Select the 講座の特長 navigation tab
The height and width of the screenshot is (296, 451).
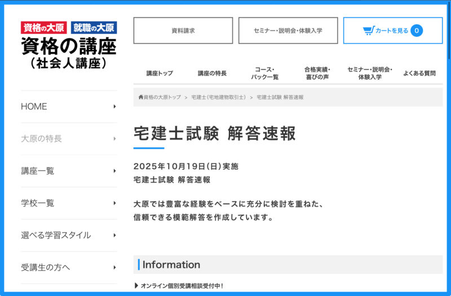(x=212, y=73)
